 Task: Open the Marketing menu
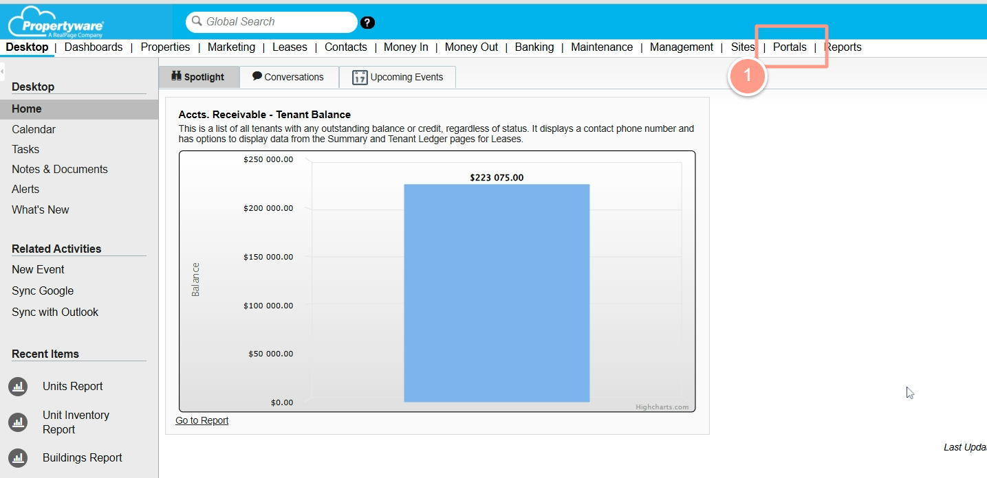[x=231, y=47]
